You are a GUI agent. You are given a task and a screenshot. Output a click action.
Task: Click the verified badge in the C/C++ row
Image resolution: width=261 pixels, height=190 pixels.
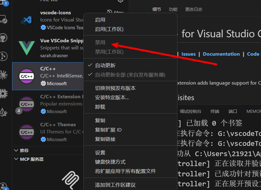click(43, 83)
